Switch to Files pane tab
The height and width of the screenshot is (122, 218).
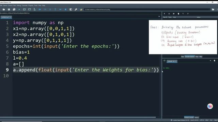(x=201, y=57)
